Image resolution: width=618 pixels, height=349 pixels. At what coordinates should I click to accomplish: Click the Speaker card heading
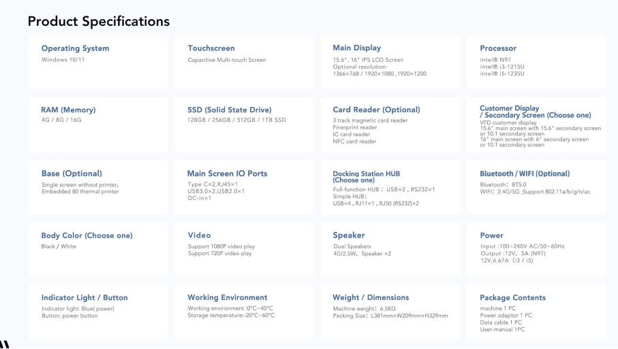click(349, 235)
